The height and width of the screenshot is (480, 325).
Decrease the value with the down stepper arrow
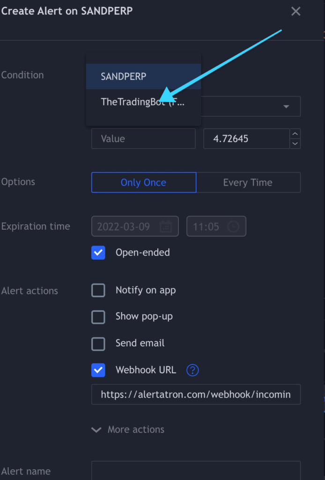(295, 143)
